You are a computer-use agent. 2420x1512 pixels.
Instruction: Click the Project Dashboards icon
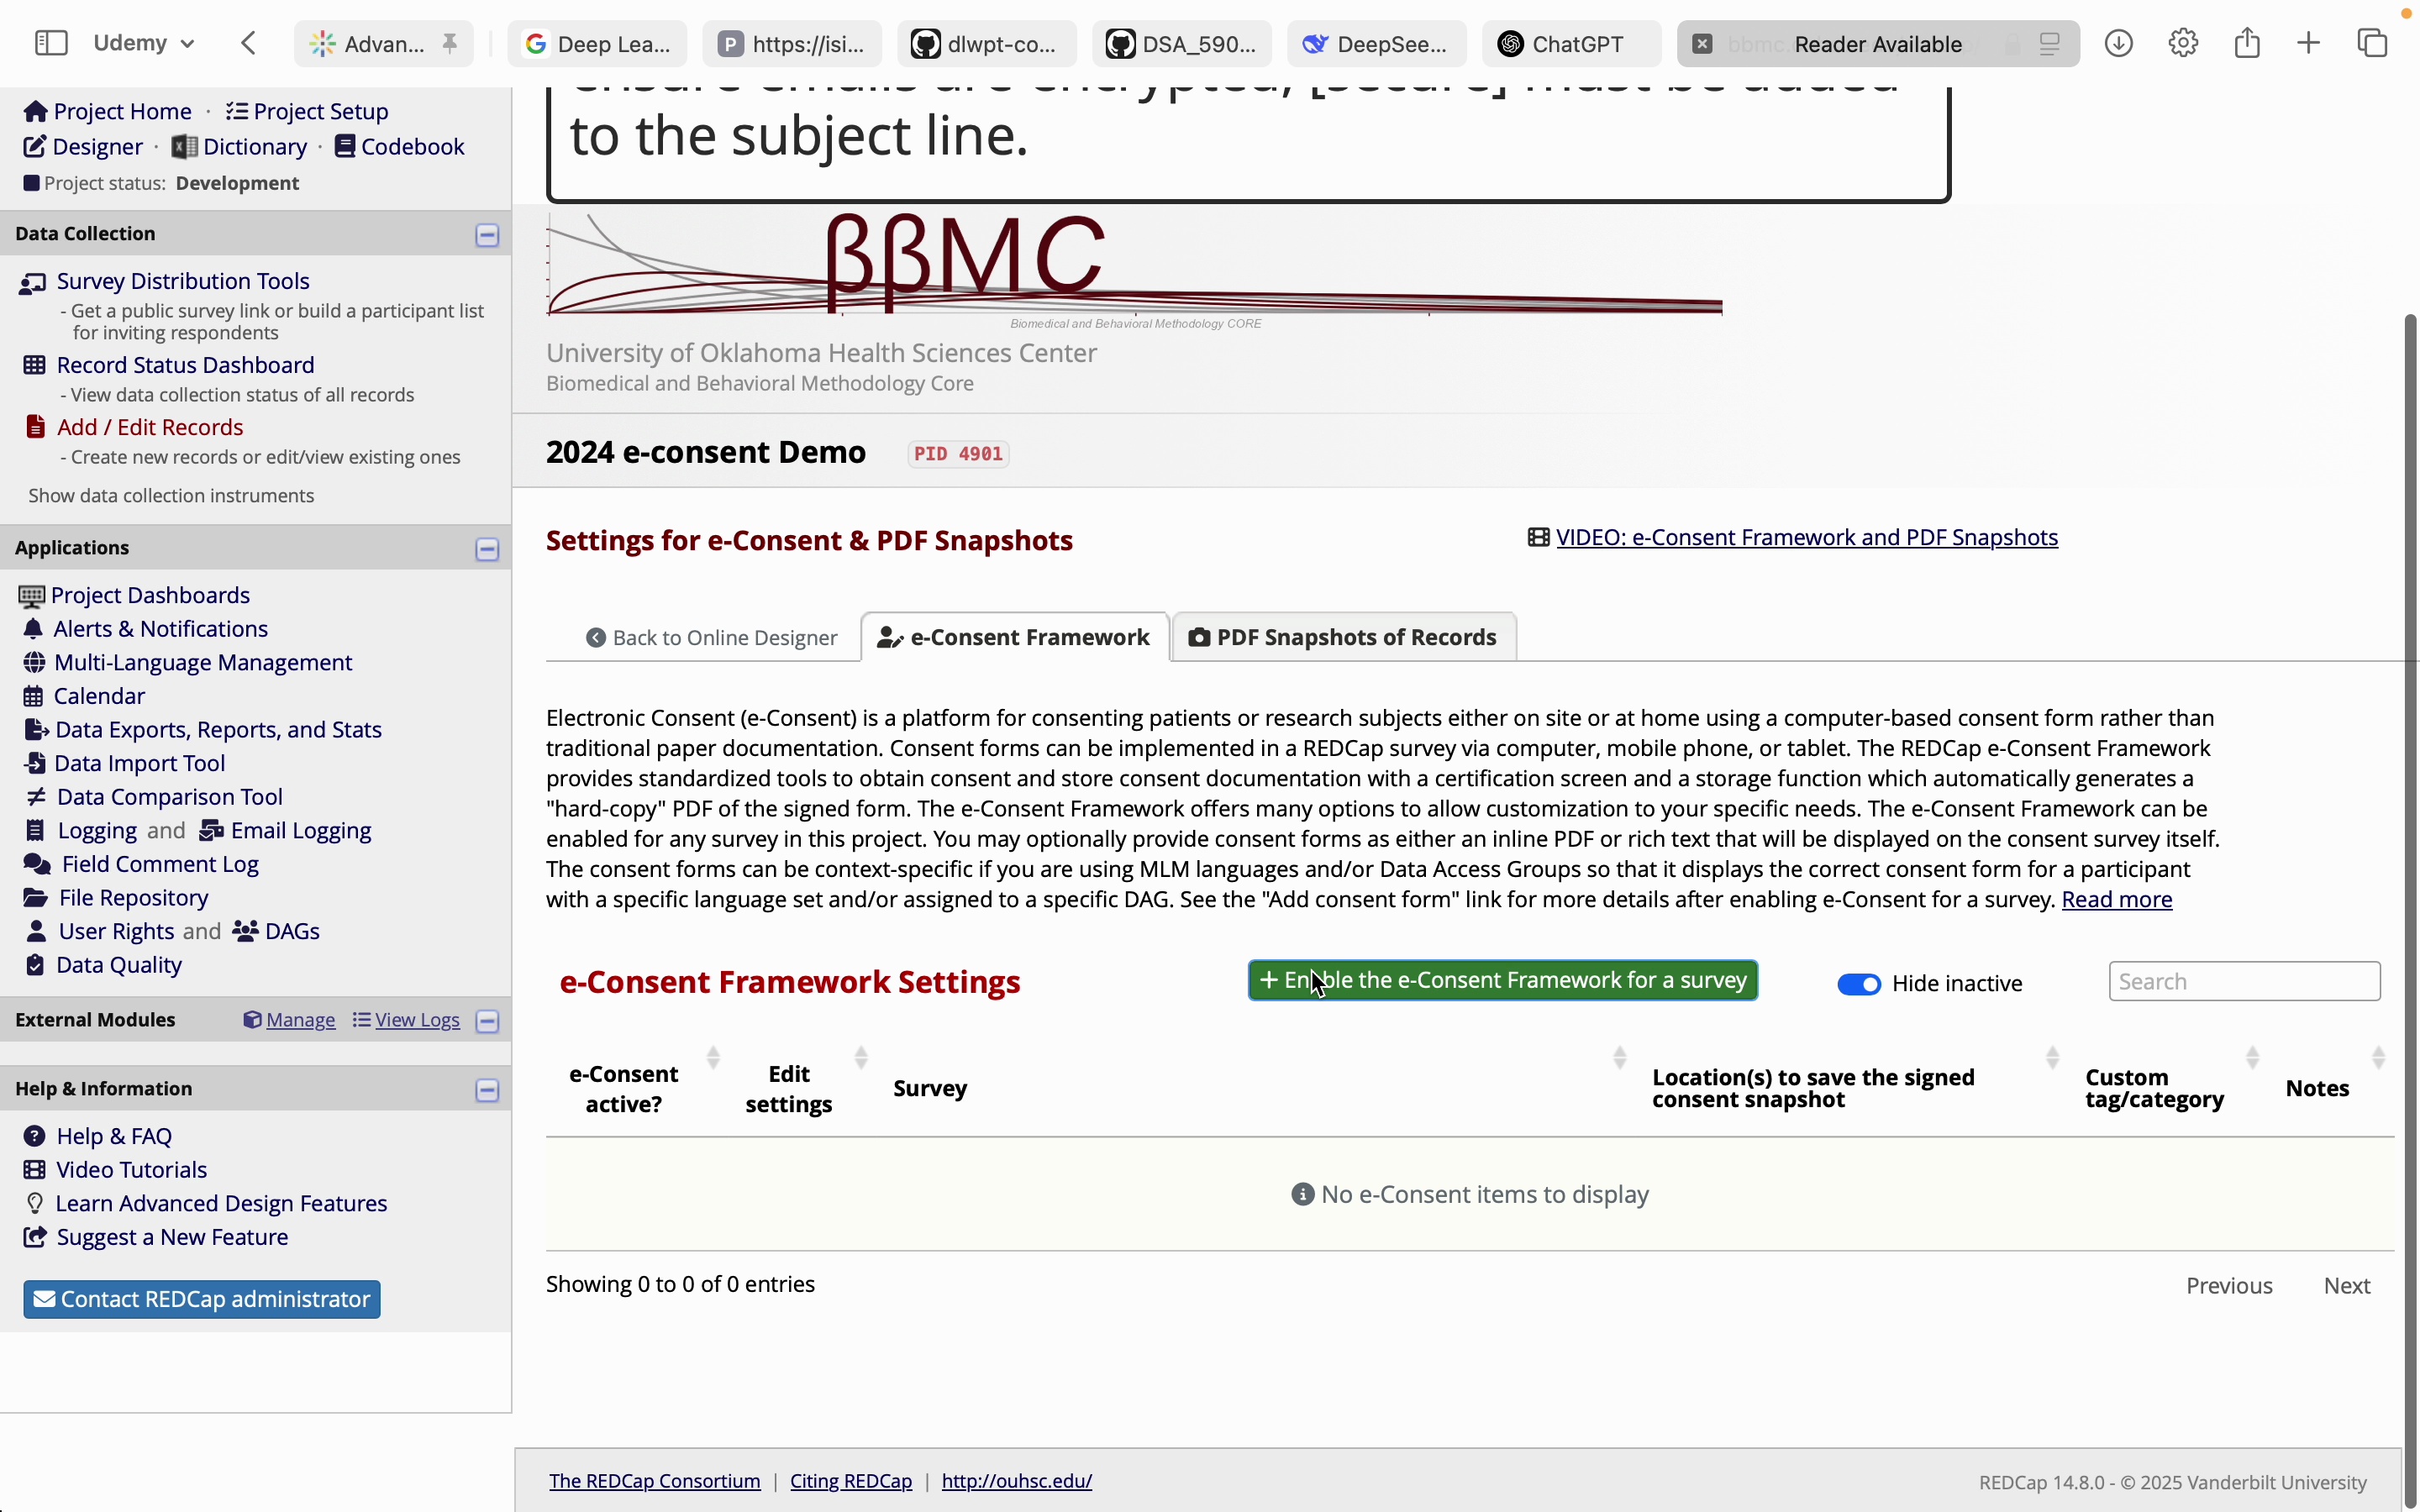pos(29,594)
